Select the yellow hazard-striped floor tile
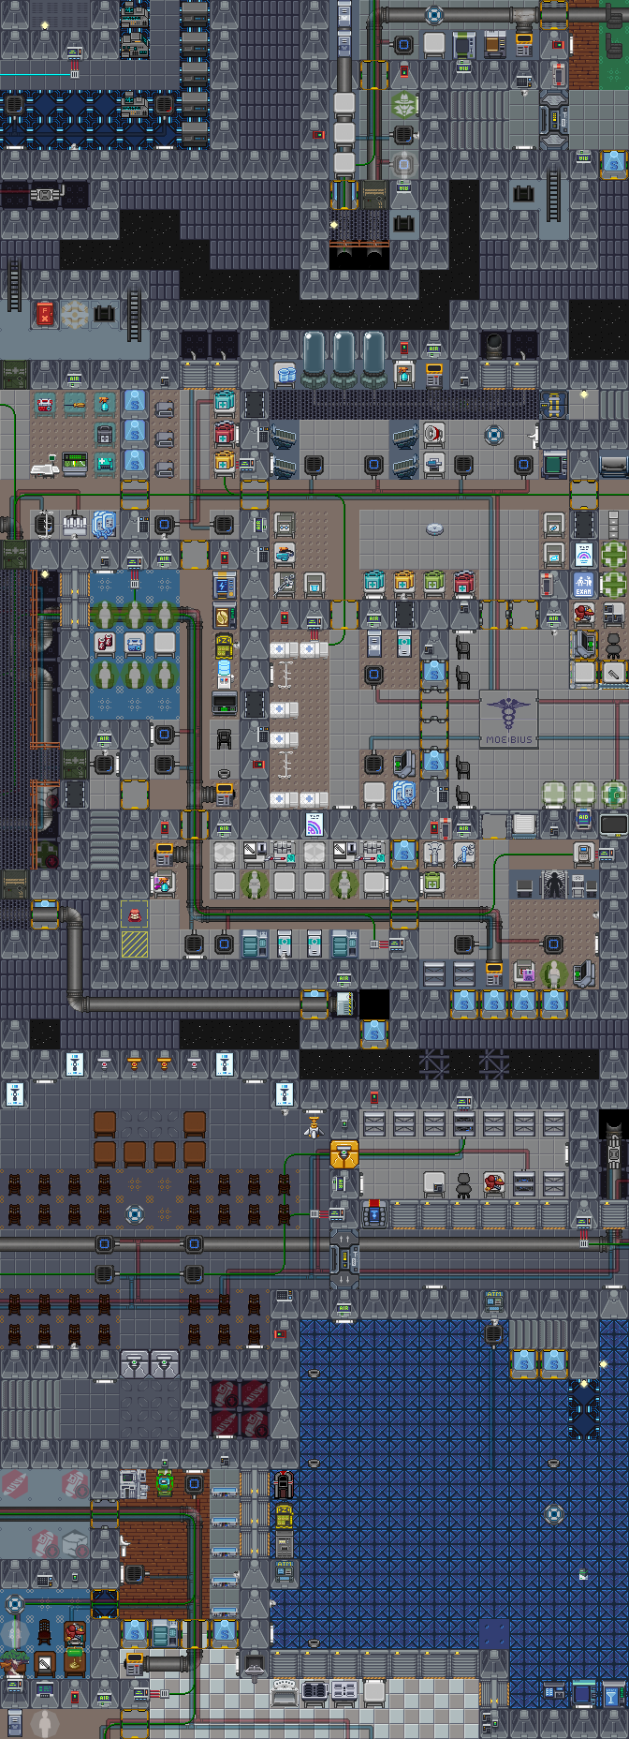The height and width of the screenshot is (1739, 629). 134,944
